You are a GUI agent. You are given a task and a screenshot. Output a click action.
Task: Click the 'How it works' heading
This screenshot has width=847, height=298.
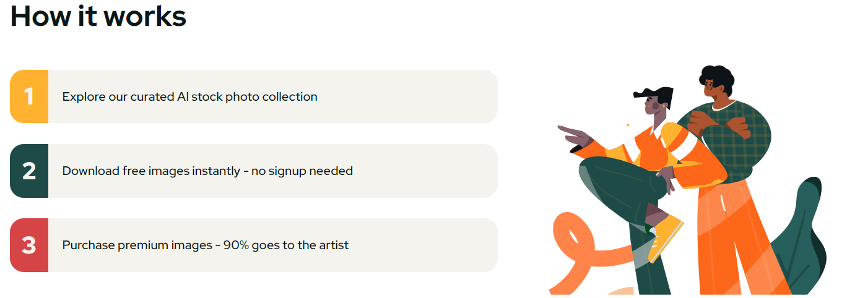click(x=98, y=15)
